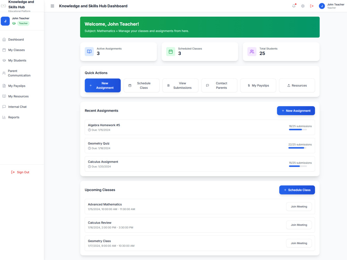Click the Scheduled Classes calendar icon
The width and height of the screenshot is (347, 260).
(x=171, y=52)
